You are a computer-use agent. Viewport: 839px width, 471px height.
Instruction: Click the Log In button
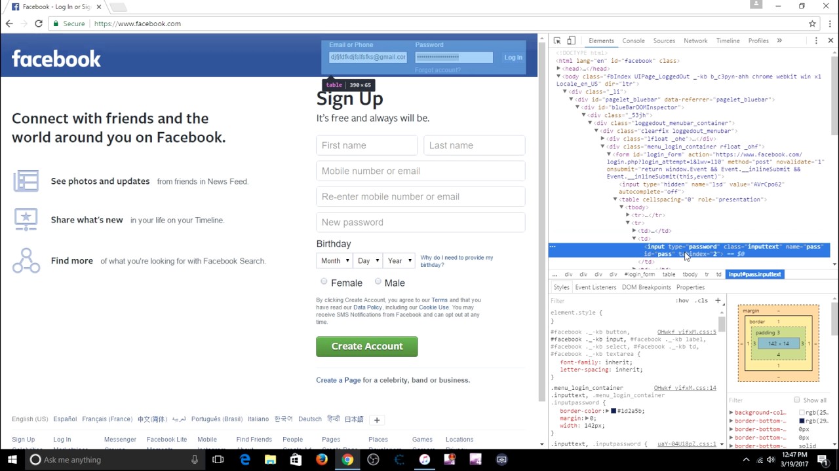click(513, 57)
